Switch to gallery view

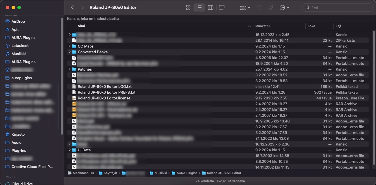(222, 7)
